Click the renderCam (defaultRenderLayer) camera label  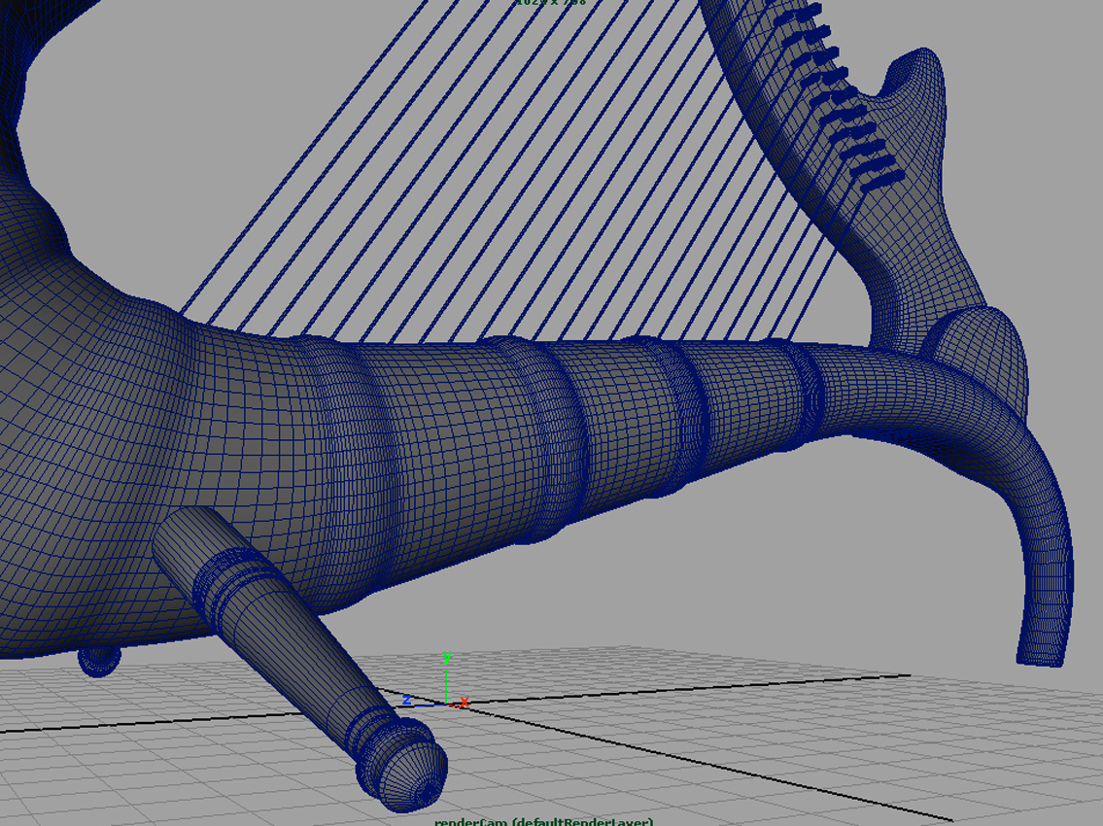click(x=544, y=821)
